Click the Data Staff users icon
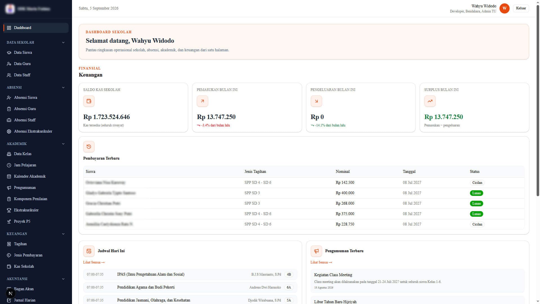The width and height of the screenshot is (540, 304). coord(9,75)
